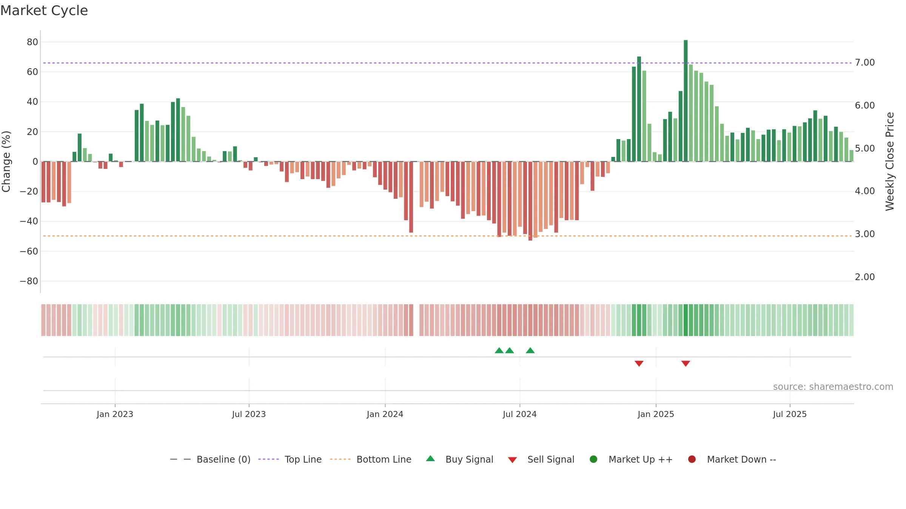Select the second buy signal triangle before Jul 2024
906x509 pixels.
click(510, 350)
